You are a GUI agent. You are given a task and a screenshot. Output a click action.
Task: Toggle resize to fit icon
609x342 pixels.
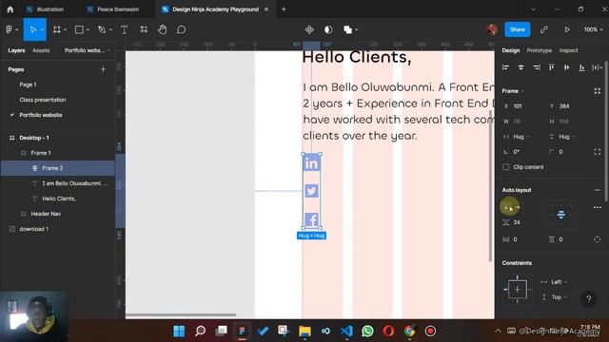597,91
